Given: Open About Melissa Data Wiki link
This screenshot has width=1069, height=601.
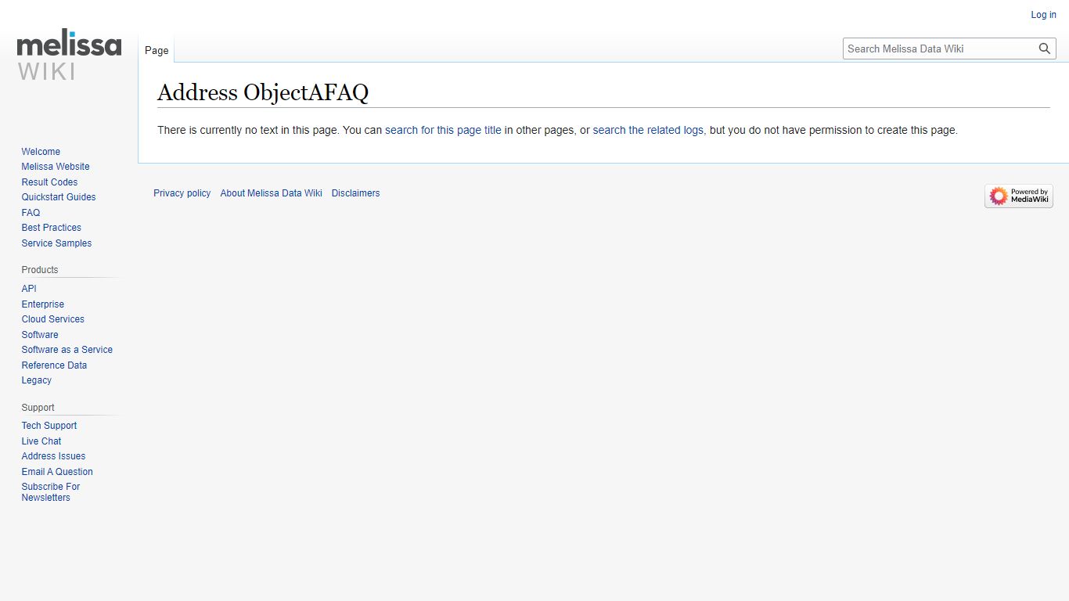Looking at the screenshot, I should 271,193.
